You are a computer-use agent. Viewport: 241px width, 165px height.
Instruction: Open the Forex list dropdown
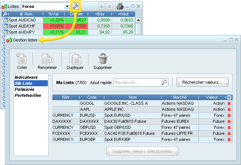(x=67, y=6)
